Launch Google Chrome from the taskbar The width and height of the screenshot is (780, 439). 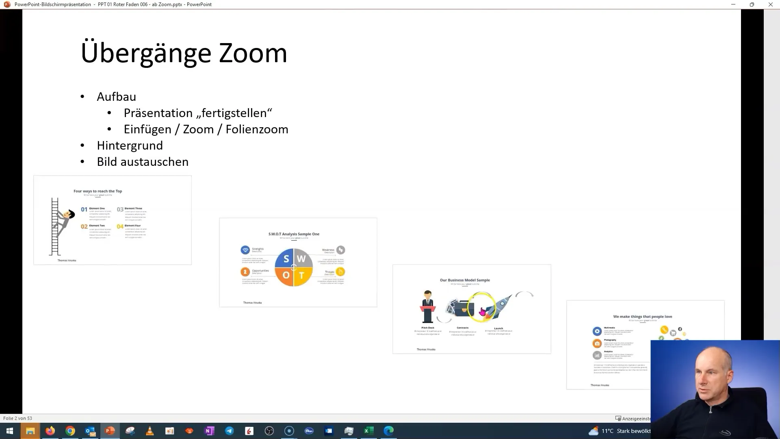(x=70, y=431)
